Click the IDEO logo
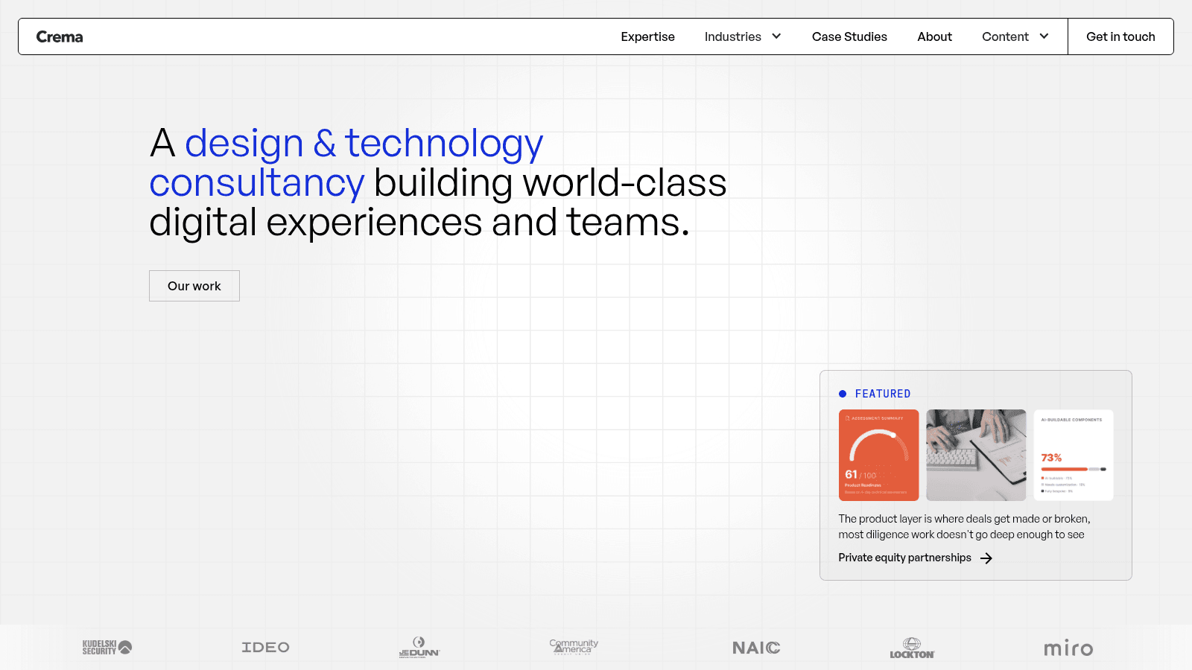Screen dimensions: 1192x670 pyautogui.click(x=265, y=648)
